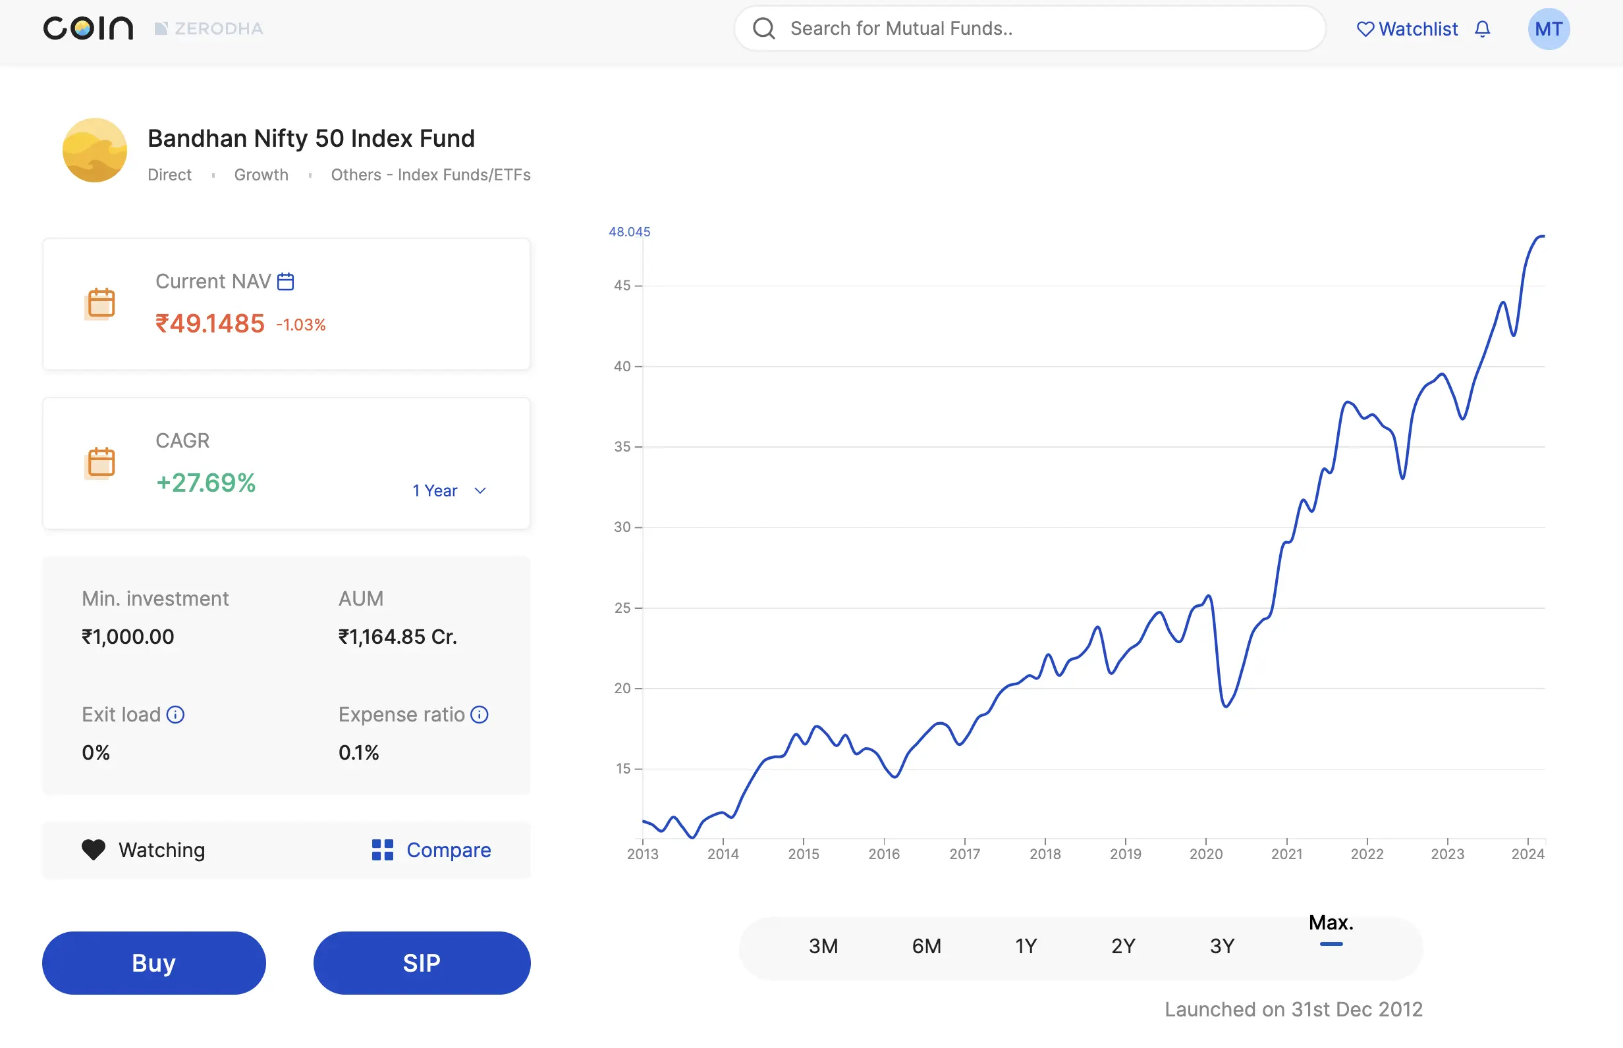Show Exit load info tooltip icon
The image size is (1623, 1048).
click(176, 714)
